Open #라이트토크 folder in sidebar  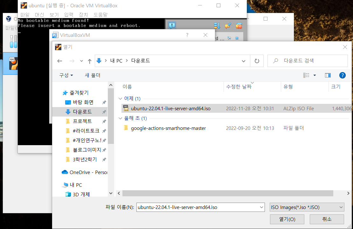point(86,131)
